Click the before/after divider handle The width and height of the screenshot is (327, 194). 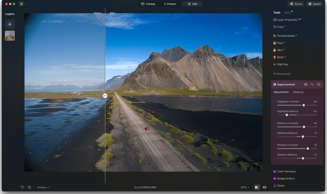105,96
